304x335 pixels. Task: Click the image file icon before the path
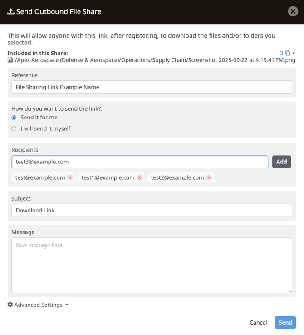click(10, 59)
